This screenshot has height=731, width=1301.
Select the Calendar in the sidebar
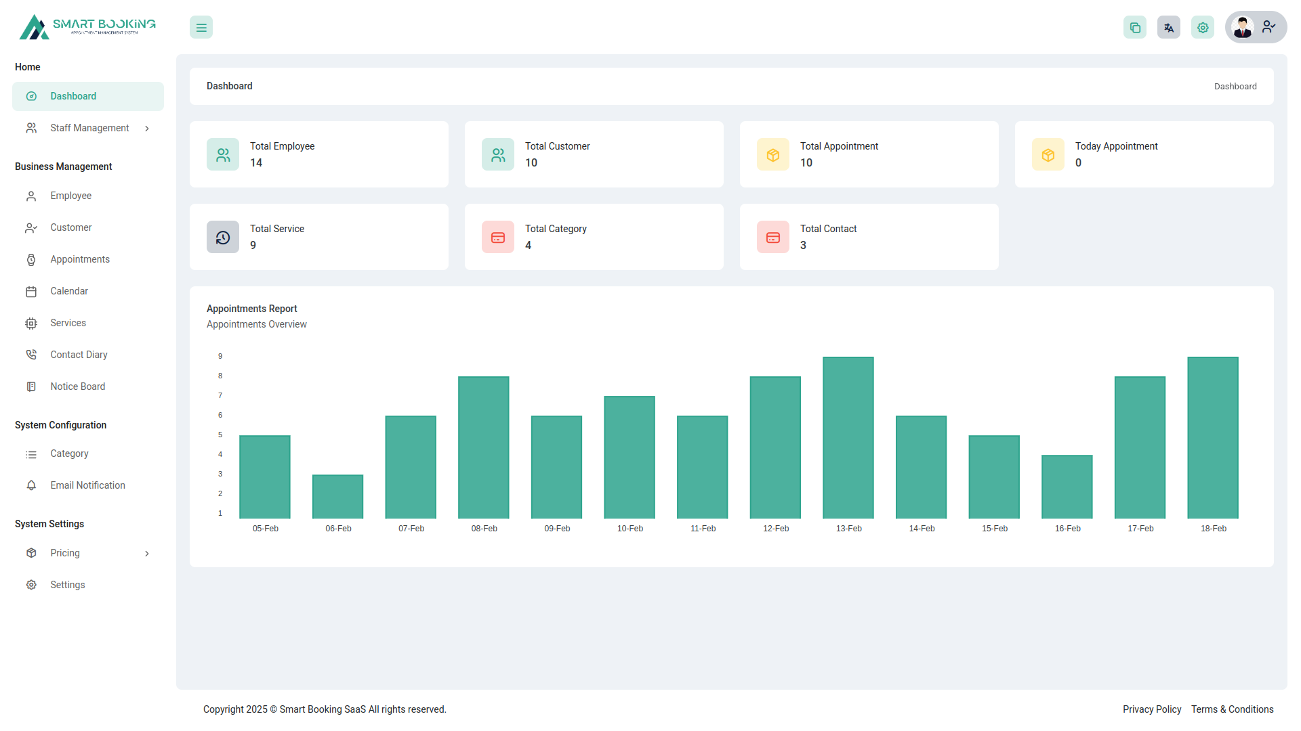click(69, 291)
